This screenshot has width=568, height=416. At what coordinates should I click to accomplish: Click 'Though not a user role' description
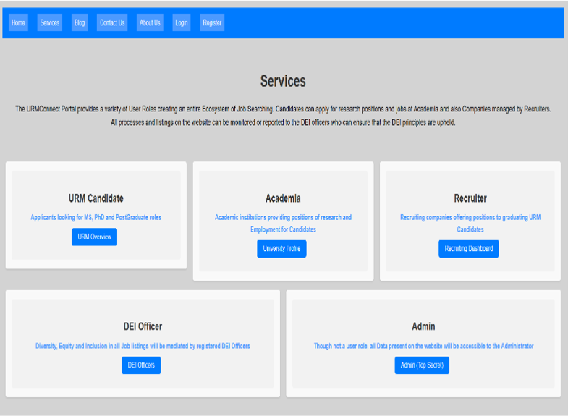click(x=423, y=346)
